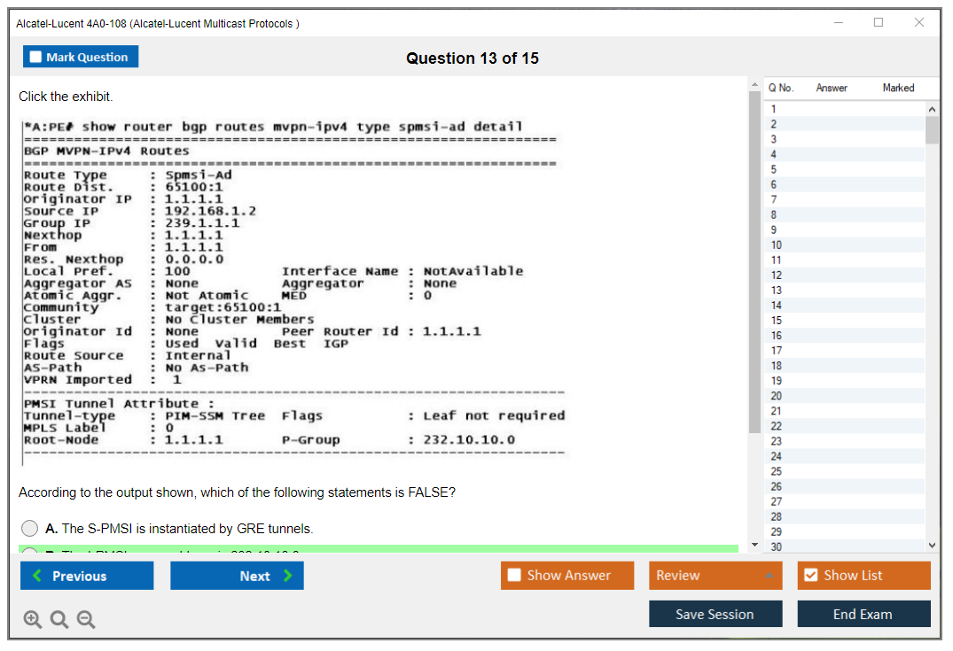
Task: Click the zoom in magnifier icon
Action: click(33, 620)
